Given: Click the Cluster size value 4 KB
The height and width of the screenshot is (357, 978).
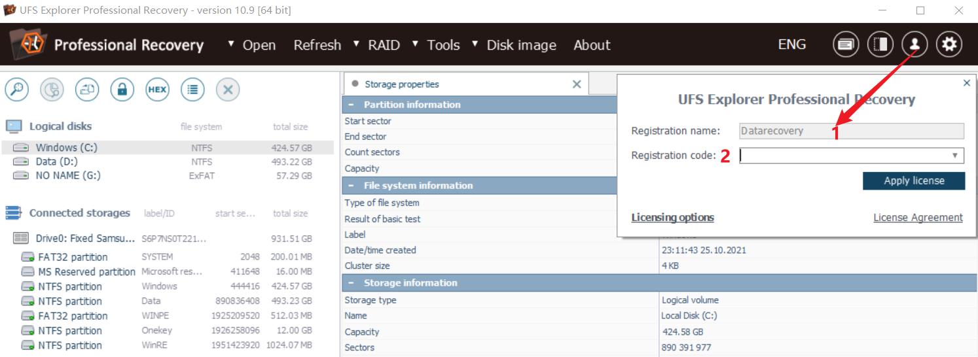Looking at the screenshot, I should point(670,266).
